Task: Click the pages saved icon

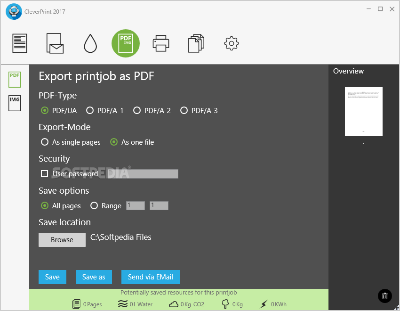Action: coord(76,304)
